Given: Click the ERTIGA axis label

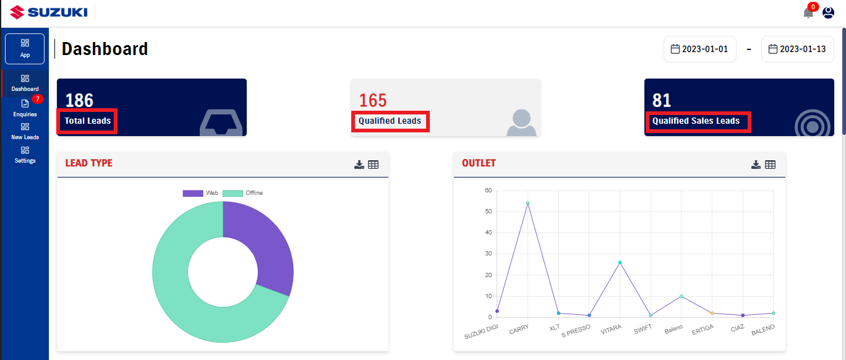Looking at the screenshot, I should point(703,330).
